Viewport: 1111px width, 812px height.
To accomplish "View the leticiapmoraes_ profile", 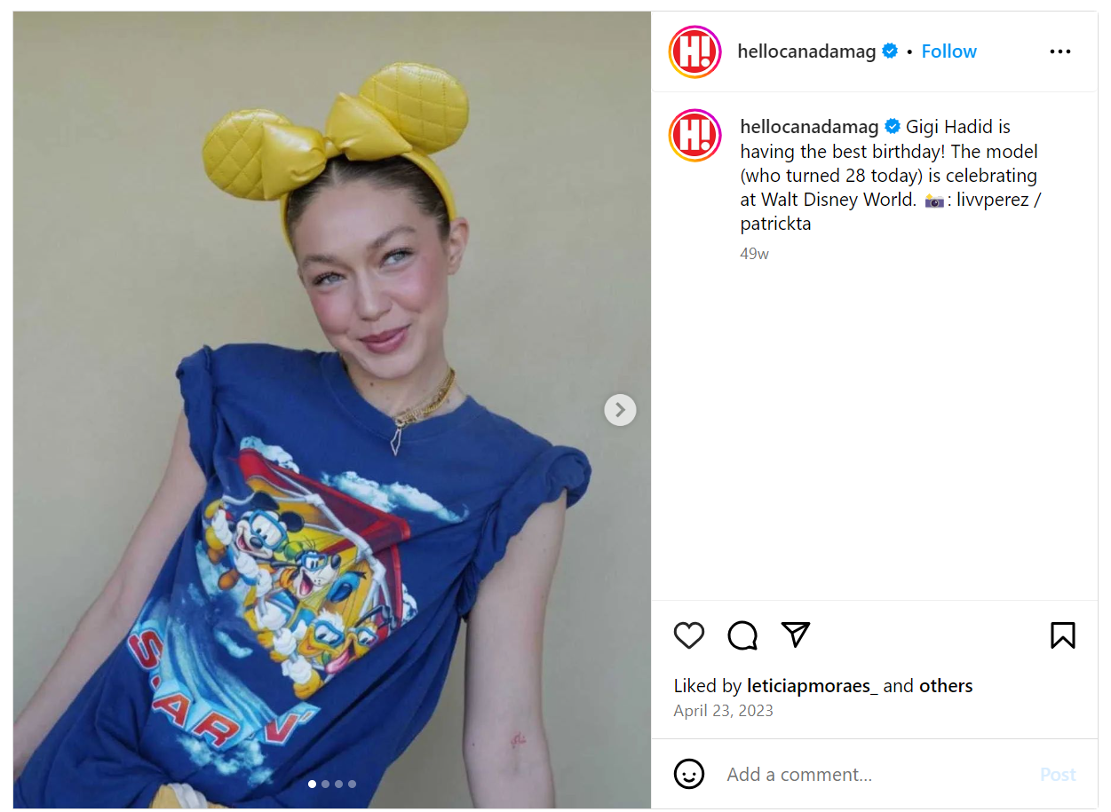I will click(812, 686).
